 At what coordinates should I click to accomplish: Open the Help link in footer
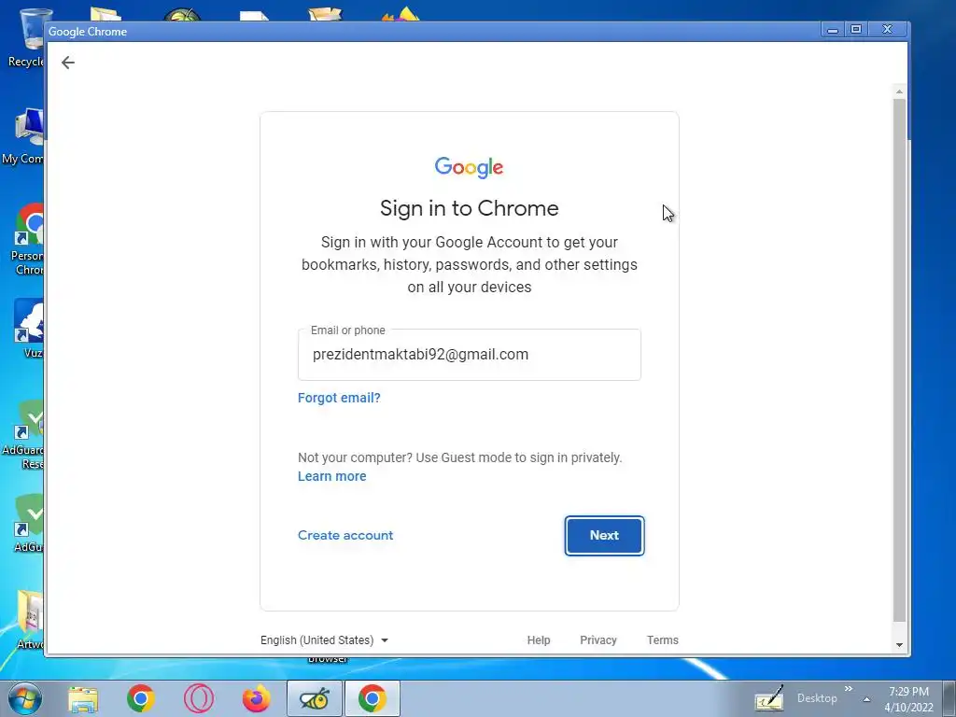pos(539,640)
